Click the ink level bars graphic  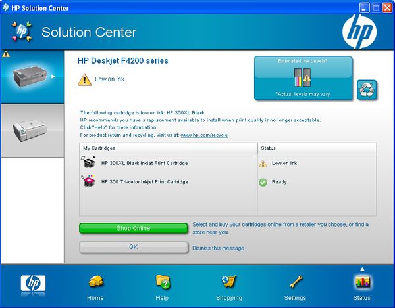[x=302, y=77]
